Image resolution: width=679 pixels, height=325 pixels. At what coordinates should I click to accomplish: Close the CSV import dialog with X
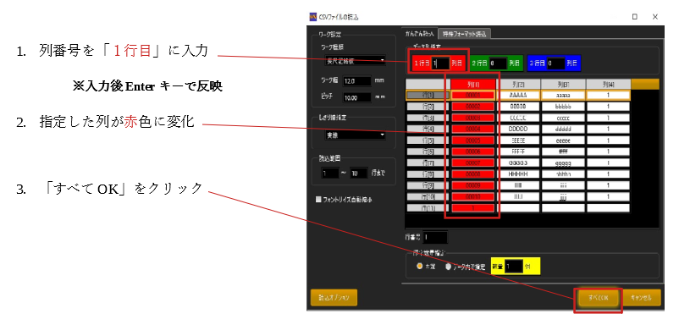[655, 17]
